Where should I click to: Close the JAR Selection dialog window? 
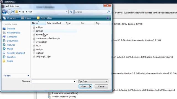pos(107,5)
